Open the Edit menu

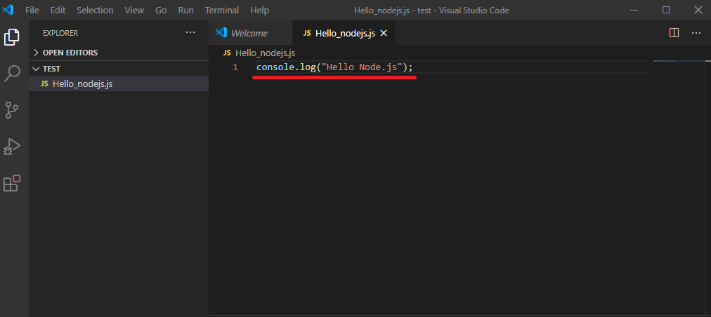58,10
